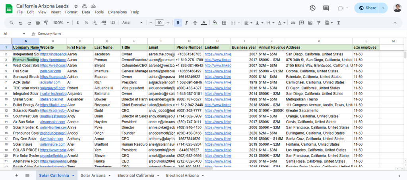Click the print icon

pyautogui.click(x=38, y=23)
